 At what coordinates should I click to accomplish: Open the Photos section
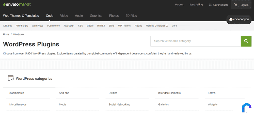click(114, 16)
